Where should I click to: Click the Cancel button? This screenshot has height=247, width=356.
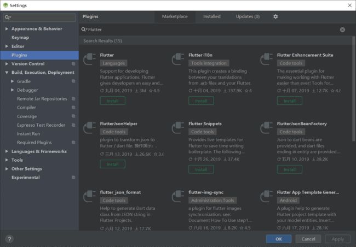point(308,239)
